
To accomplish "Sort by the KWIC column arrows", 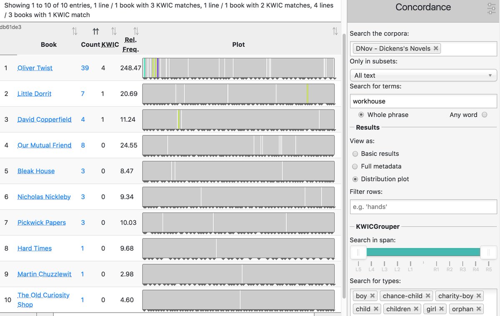I will [114, 31].
